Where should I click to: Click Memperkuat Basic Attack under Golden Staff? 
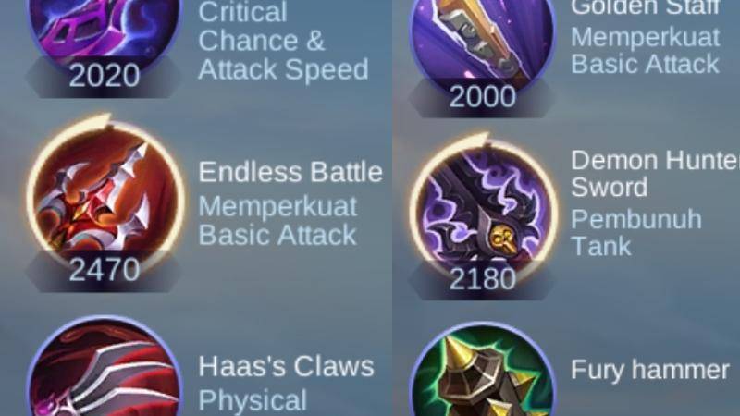tap(645, 51)
